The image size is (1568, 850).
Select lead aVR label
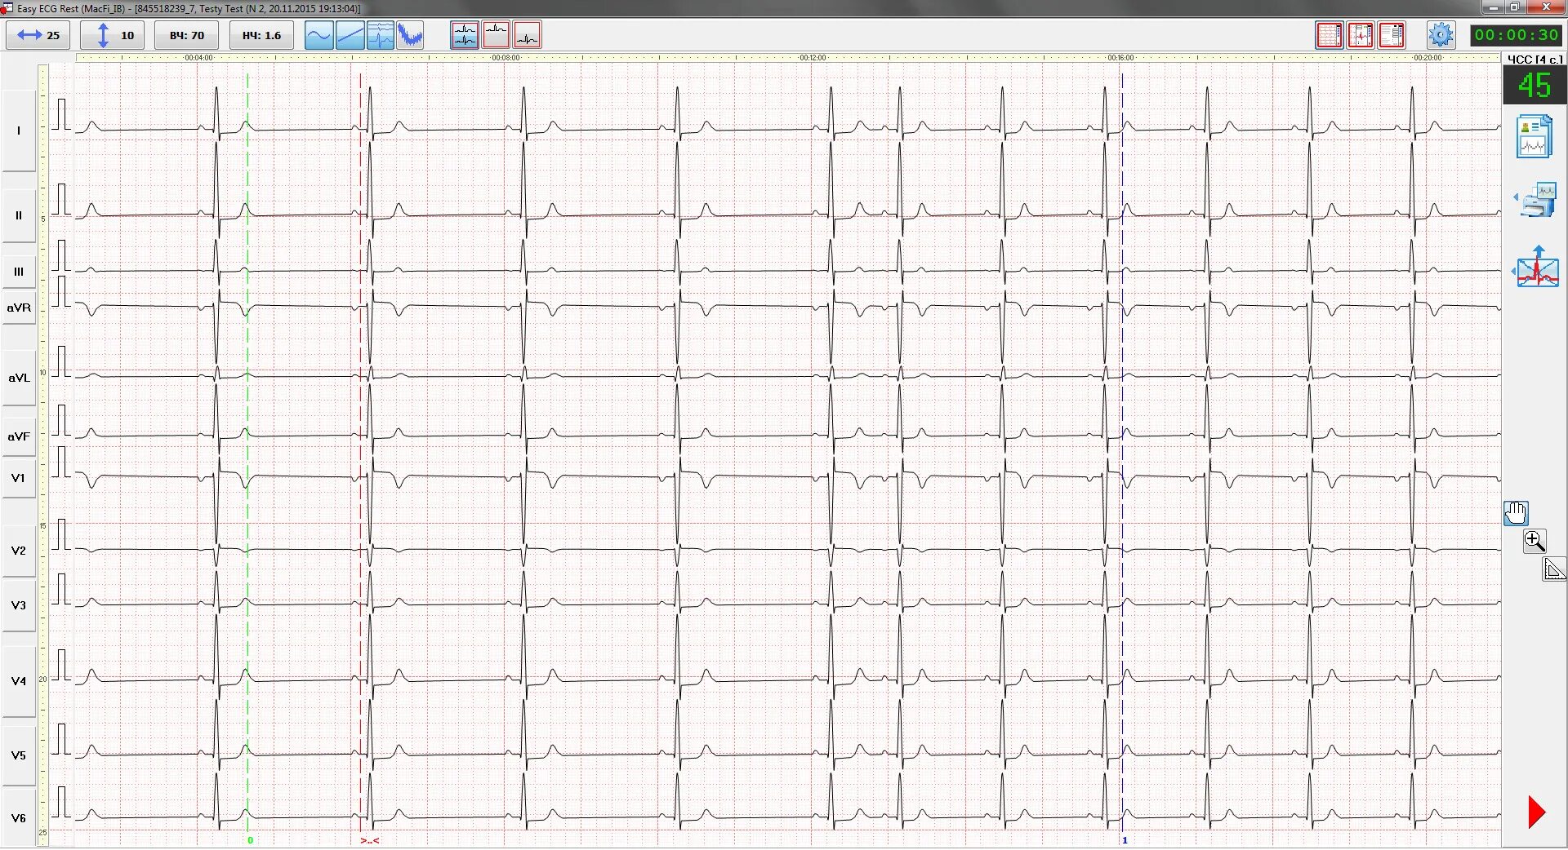tap(19, 308)
